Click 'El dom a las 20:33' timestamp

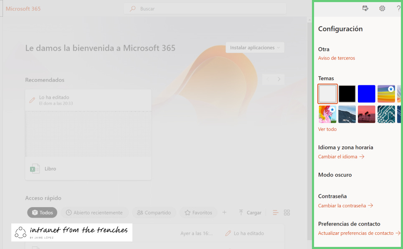(56, 103)
